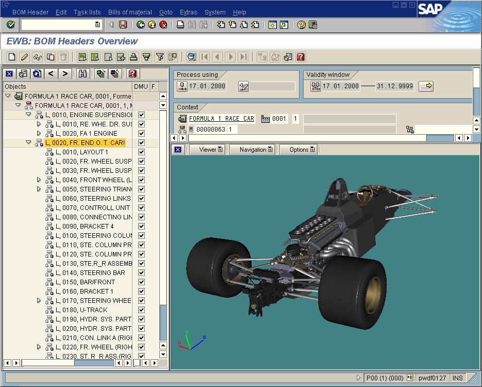Toggle DMU checkbox for L, 0140, STEERING BAR
Screen dimensions: 482x387
click(x=141, y=273)
